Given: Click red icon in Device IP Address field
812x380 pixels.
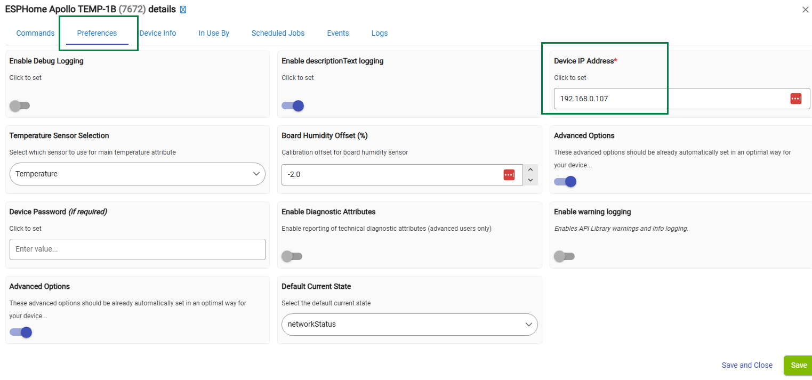Looking at the screenshot, I should [x=795, y=99].
